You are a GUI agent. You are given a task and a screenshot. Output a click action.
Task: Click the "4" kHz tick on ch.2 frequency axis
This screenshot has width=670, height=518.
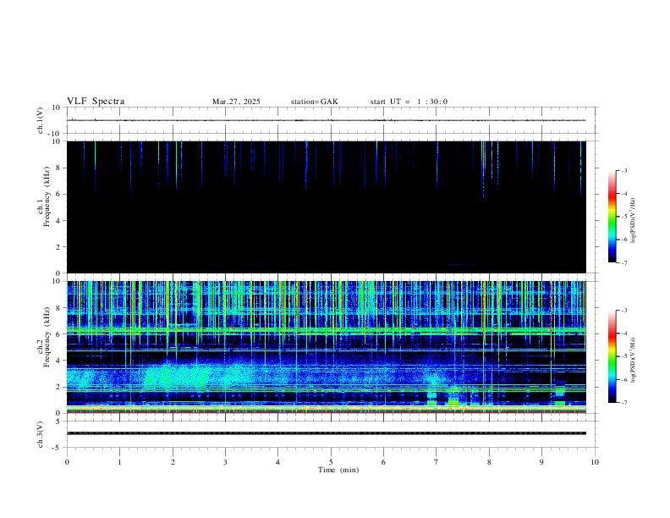click(58, 361)
